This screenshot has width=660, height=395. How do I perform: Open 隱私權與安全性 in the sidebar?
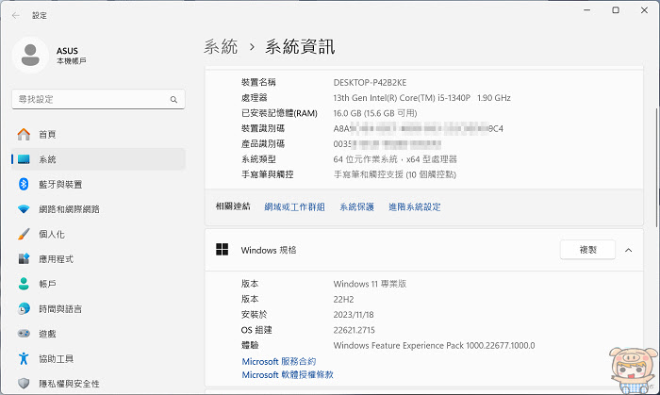98,384
